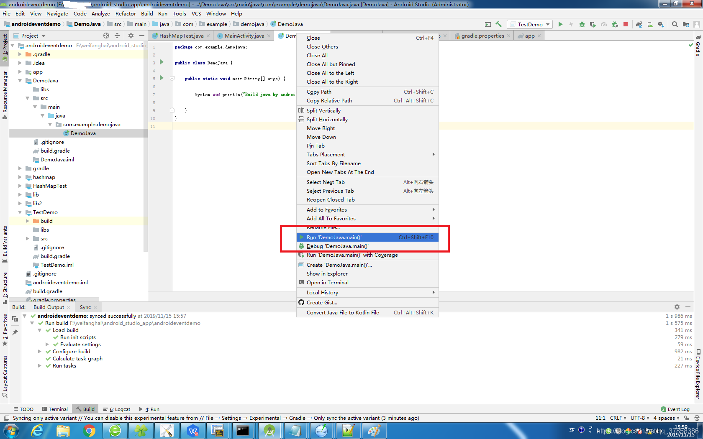Click Collapse All icon in Project panel

[117, 36]
